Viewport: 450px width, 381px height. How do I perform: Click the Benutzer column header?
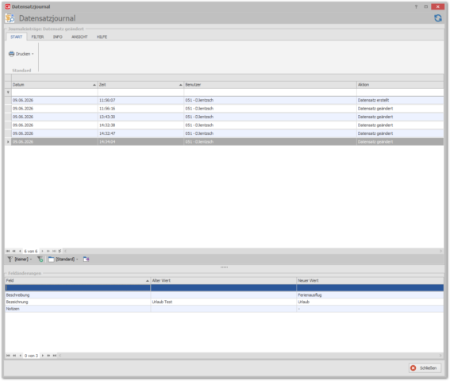pyautogui.click(x=270, y=85)
